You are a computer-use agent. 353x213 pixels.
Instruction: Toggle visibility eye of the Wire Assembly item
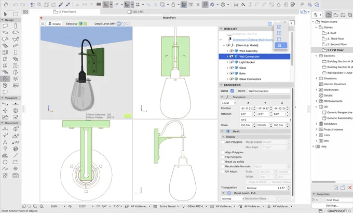click(x=231, y=51)
